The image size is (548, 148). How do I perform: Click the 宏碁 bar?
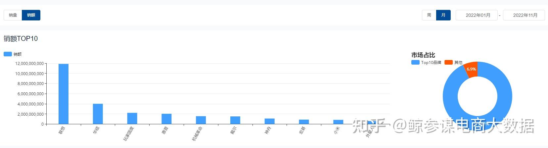click(x=304, y=122)
